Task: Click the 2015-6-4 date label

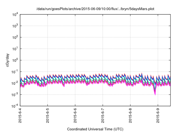Action: point(20,115)
